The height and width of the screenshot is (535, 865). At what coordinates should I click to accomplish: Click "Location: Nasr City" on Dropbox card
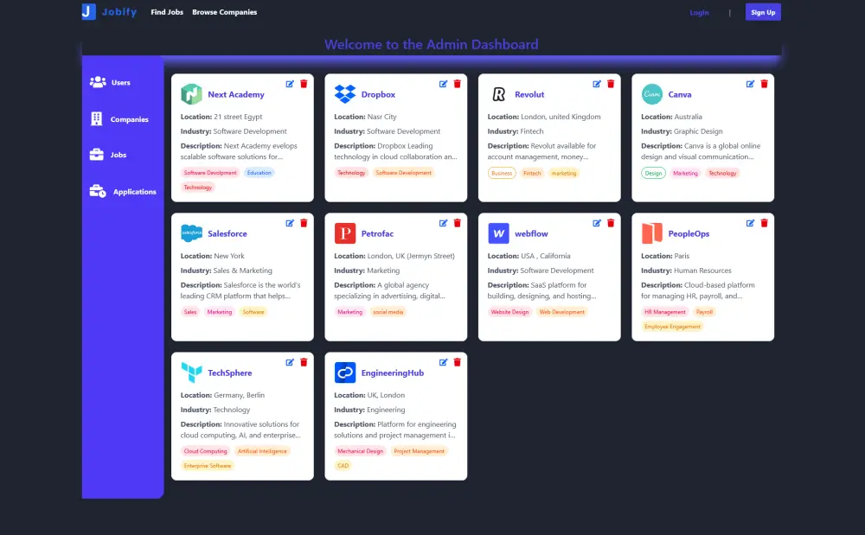(x=365, y=117)
